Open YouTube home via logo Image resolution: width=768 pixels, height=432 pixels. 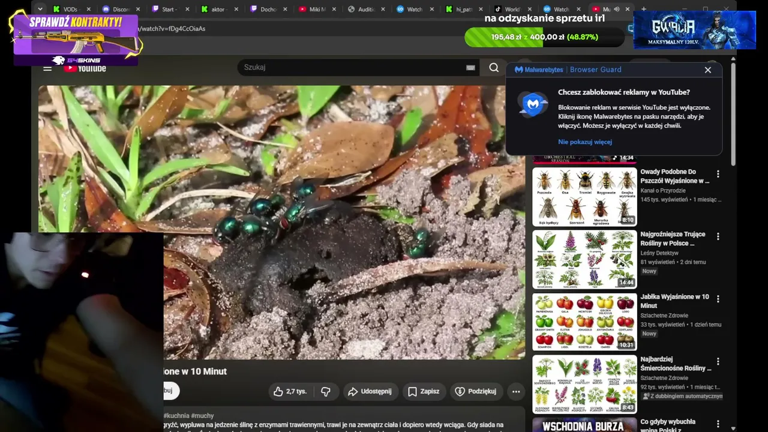(85, 68)
